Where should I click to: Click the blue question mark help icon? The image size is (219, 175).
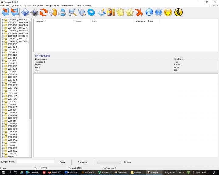(x=158, y=12)
